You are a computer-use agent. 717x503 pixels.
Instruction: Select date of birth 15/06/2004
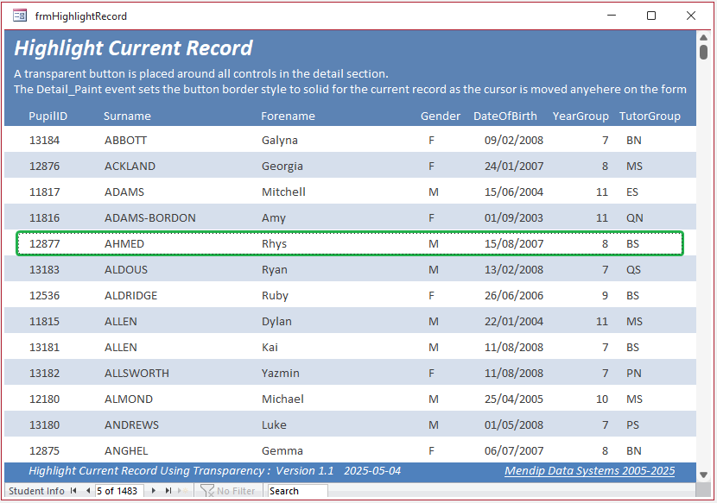[x=514, y=192]
